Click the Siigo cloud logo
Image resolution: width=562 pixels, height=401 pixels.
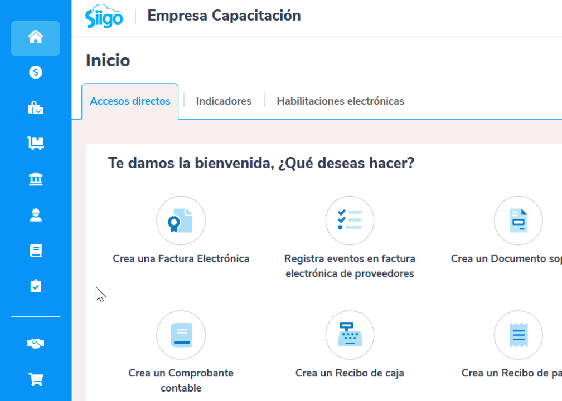[104, 17]
